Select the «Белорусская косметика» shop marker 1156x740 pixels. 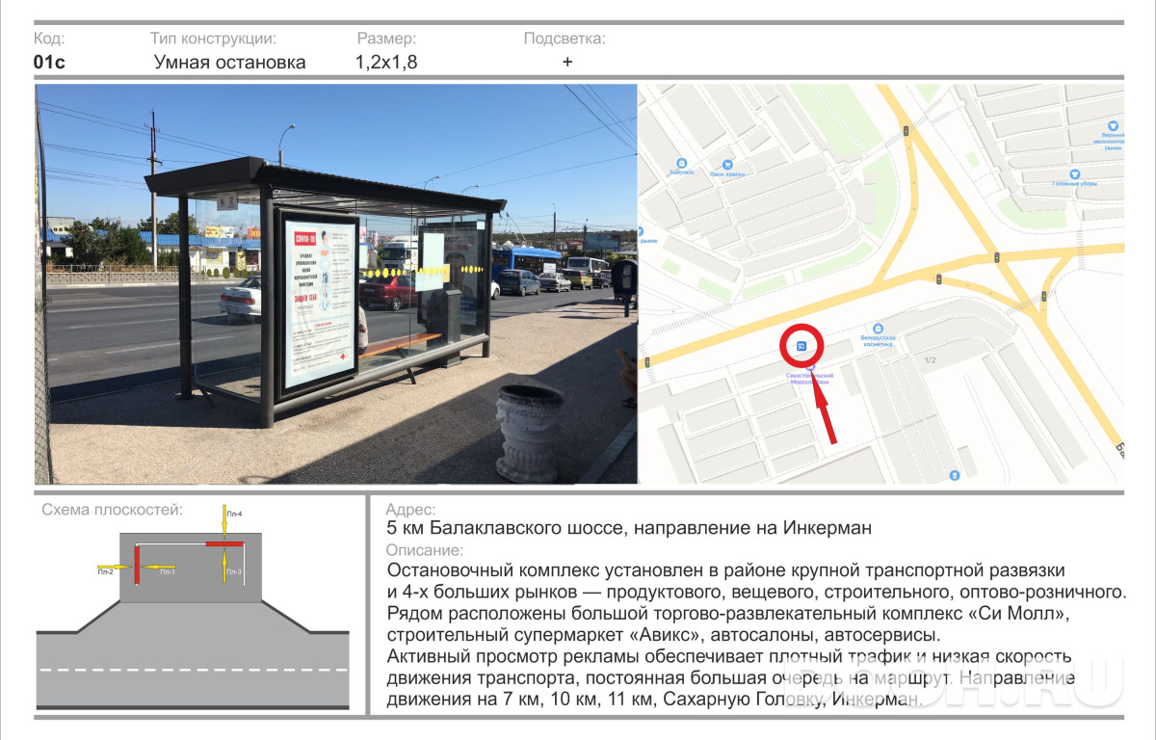click(x=878, y=328)
